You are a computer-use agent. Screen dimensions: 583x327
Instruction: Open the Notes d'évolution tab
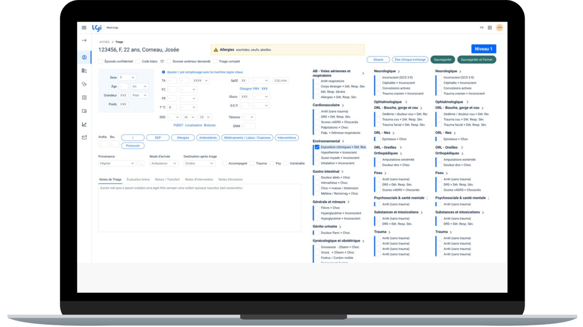(x=230, y=179)
